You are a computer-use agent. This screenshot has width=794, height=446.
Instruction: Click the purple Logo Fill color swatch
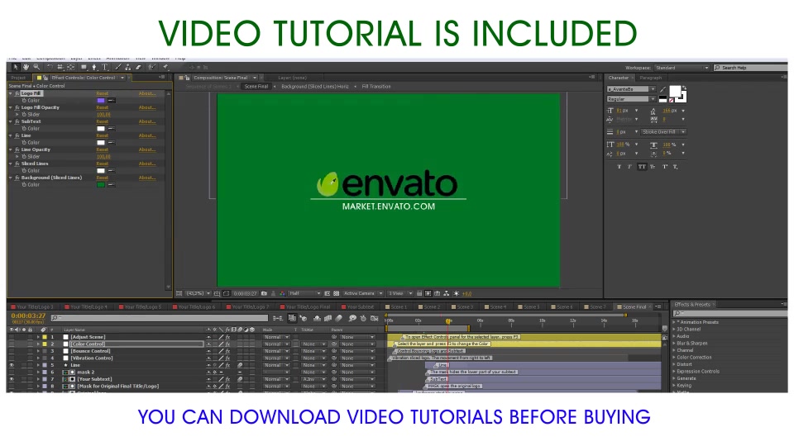point(101,100)
